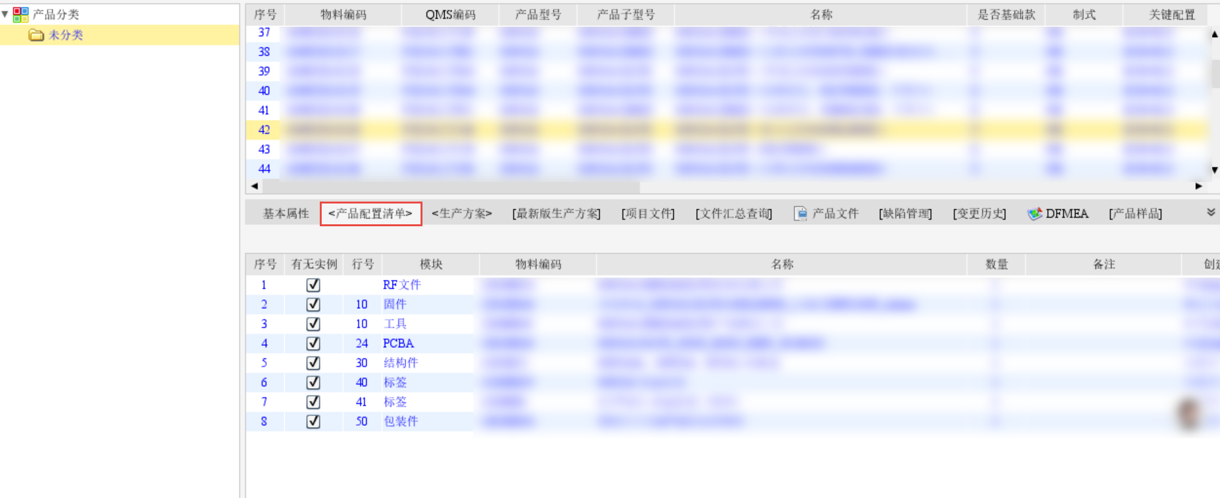The image size is (1220, 498).
Task: Switch to the 基本属性 tab
Action: [x=286, y=213]
